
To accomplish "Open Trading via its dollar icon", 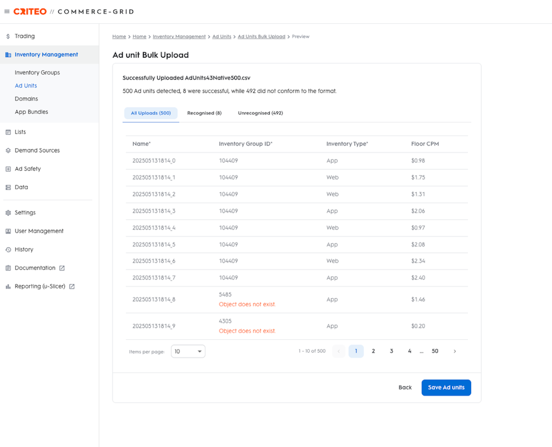I will pyautogui.click(x=8, y=36).
